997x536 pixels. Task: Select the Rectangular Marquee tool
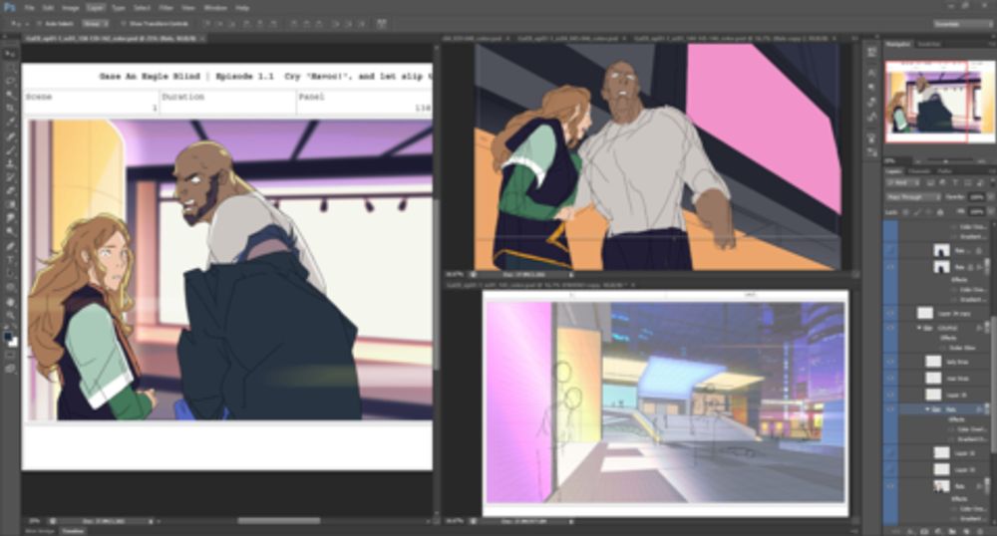pos(10,67)
